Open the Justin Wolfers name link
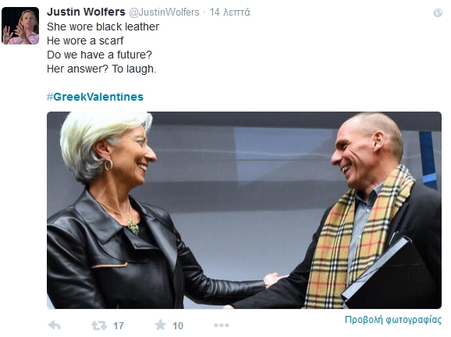The height and width of the screenshot is (337, 451). click(86, 12)
